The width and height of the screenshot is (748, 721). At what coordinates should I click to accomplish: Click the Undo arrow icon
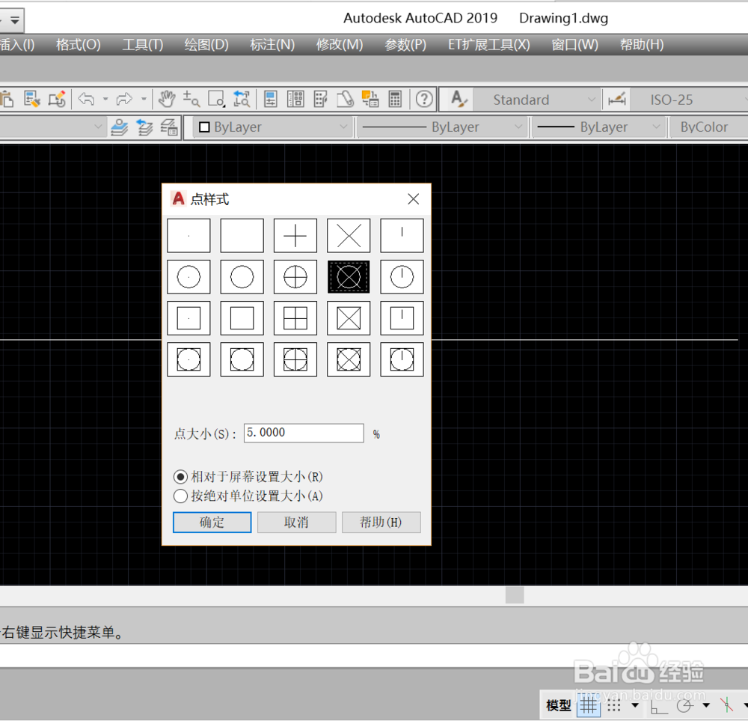(86, 100)
